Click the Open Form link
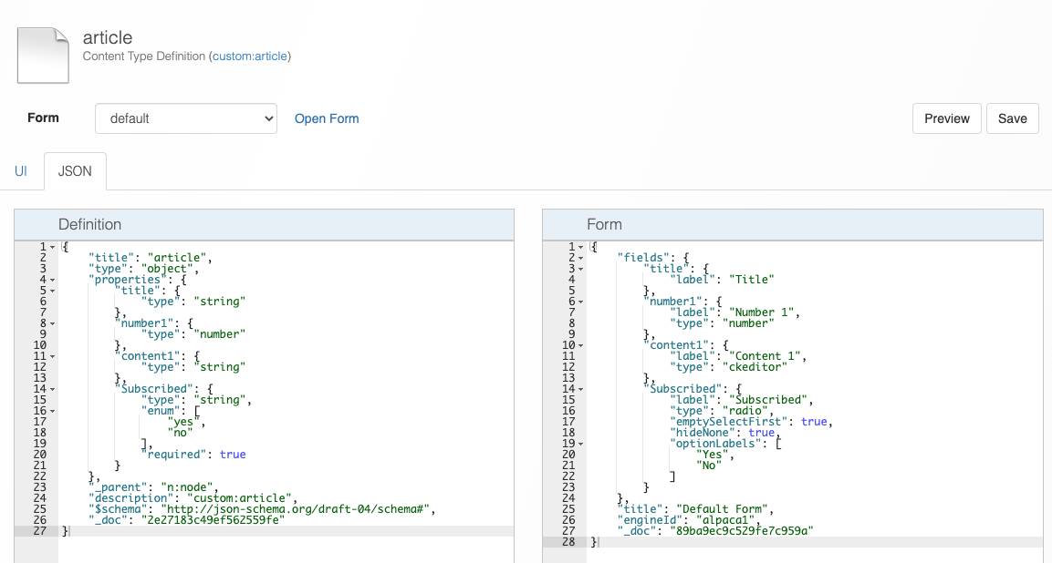This screenshot has height=563, width=1052. coord(327,118)
